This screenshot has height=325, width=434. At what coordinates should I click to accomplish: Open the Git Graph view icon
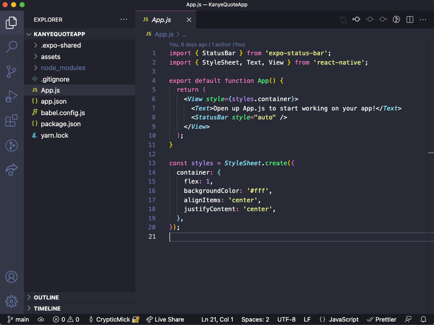coord(11,145)
